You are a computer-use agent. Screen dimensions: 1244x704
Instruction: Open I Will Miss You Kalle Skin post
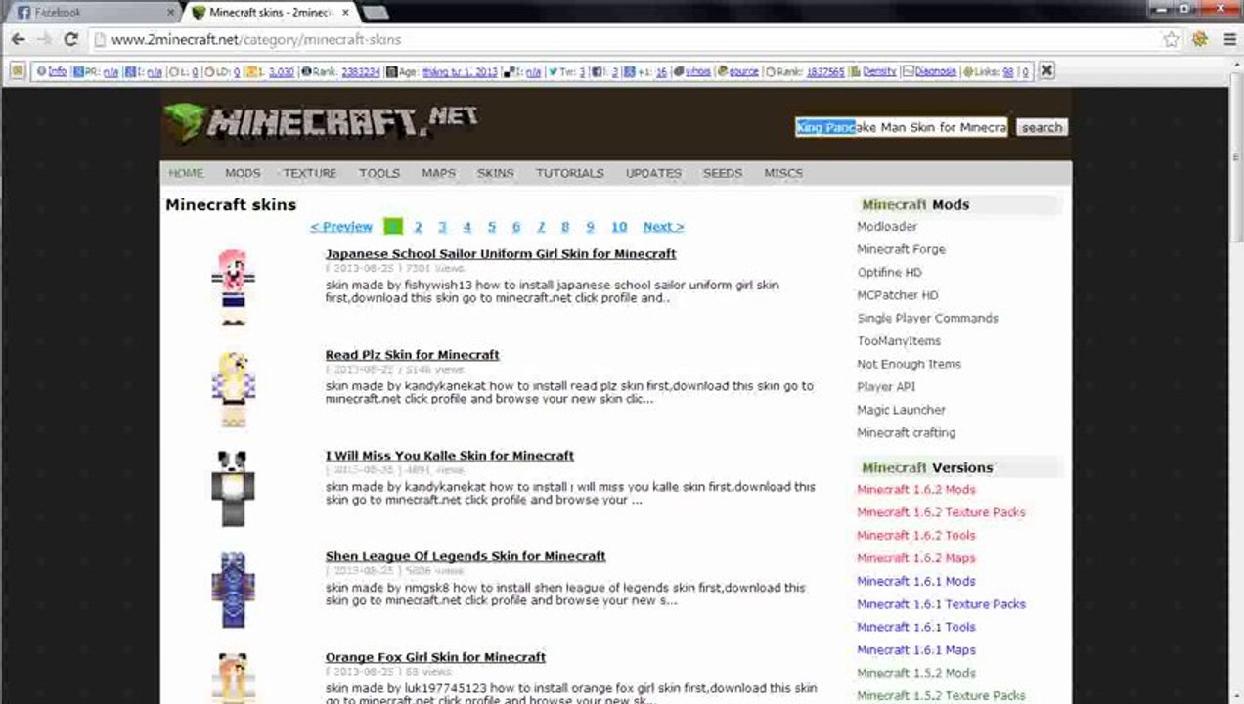tap(450, 456)
